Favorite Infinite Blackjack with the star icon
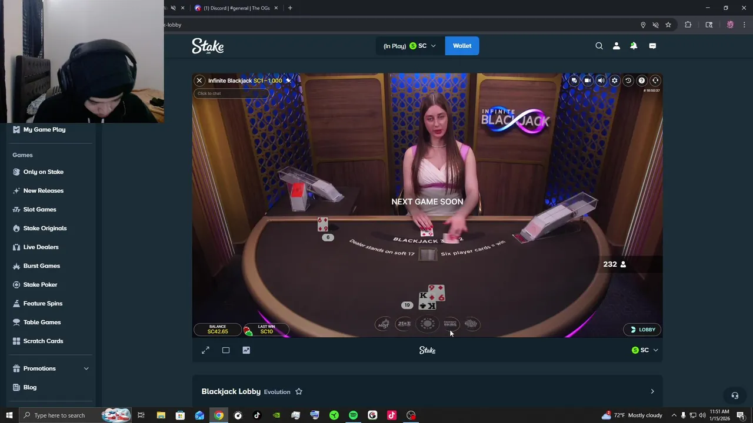 coord(288,80)
